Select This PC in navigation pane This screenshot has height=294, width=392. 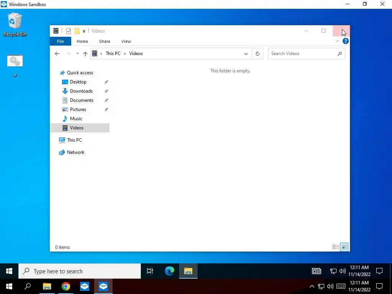tap(74, 140)
